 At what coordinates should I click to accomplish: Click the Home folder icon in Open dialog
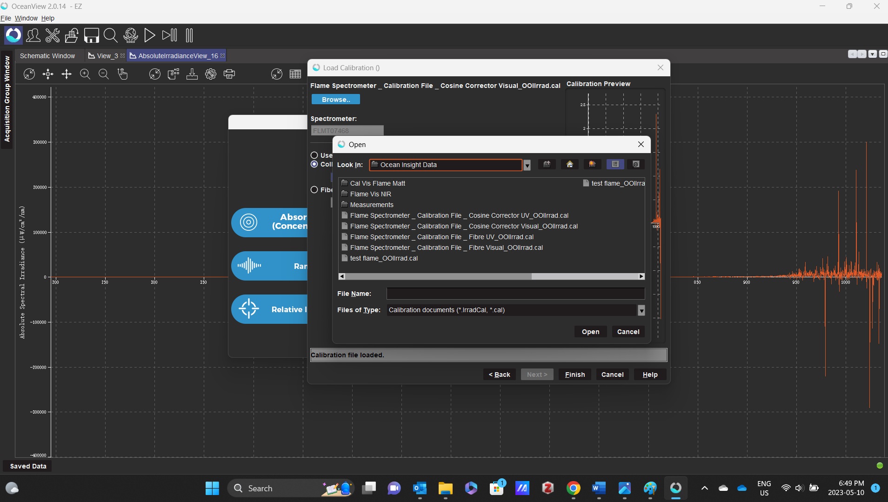[x=569, y=164]
